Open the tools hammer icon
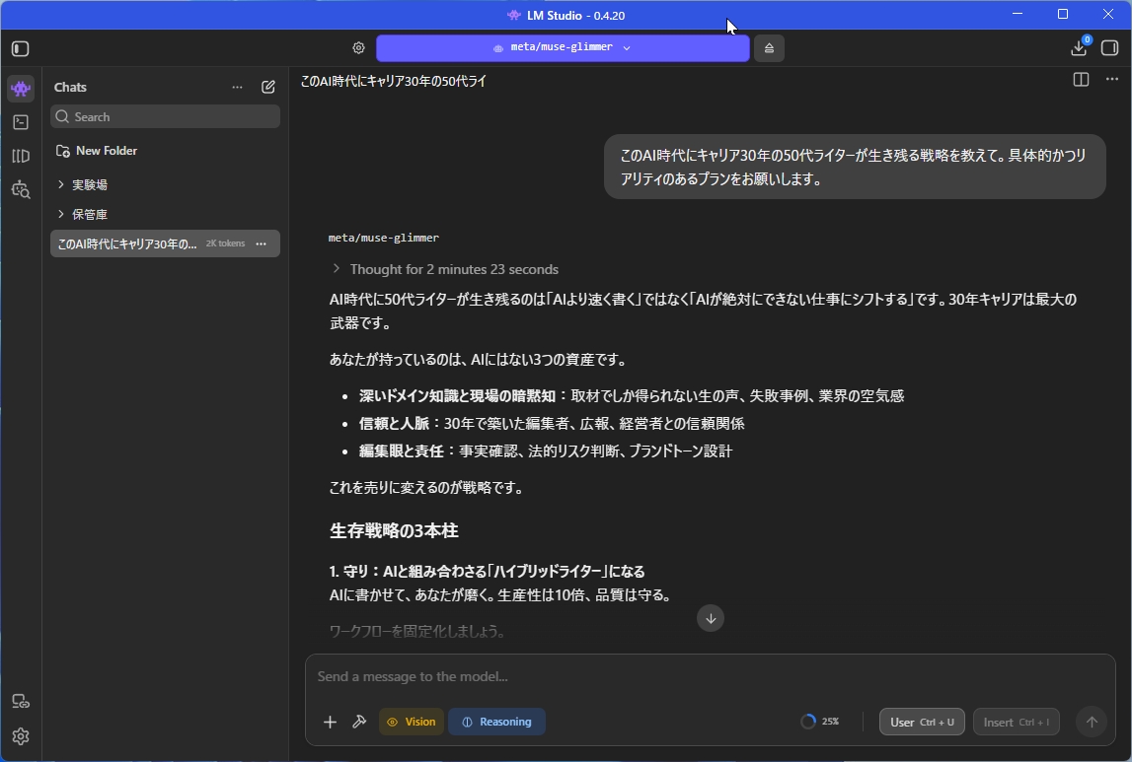The image size is (1132, 762). tap(359, 722)
